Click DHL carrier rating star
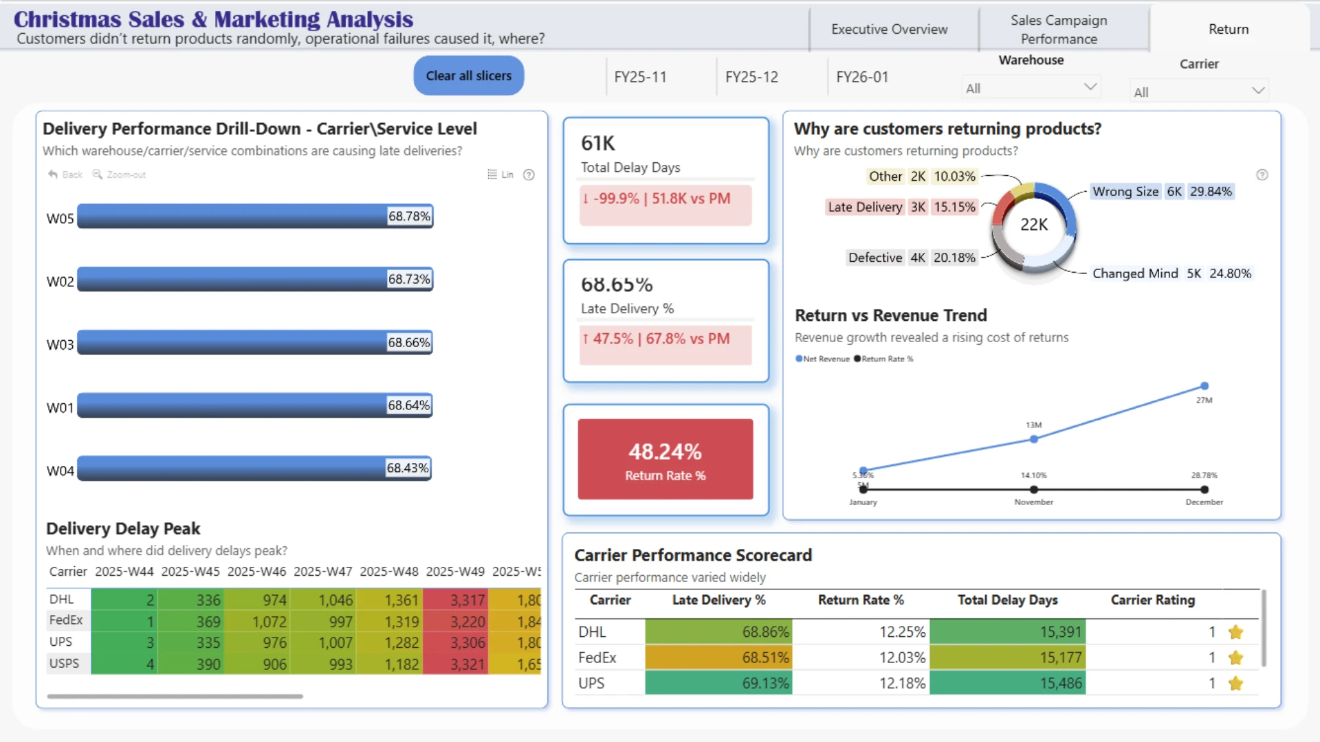This screenshot has width=1320, height=742. [1235, 631]
